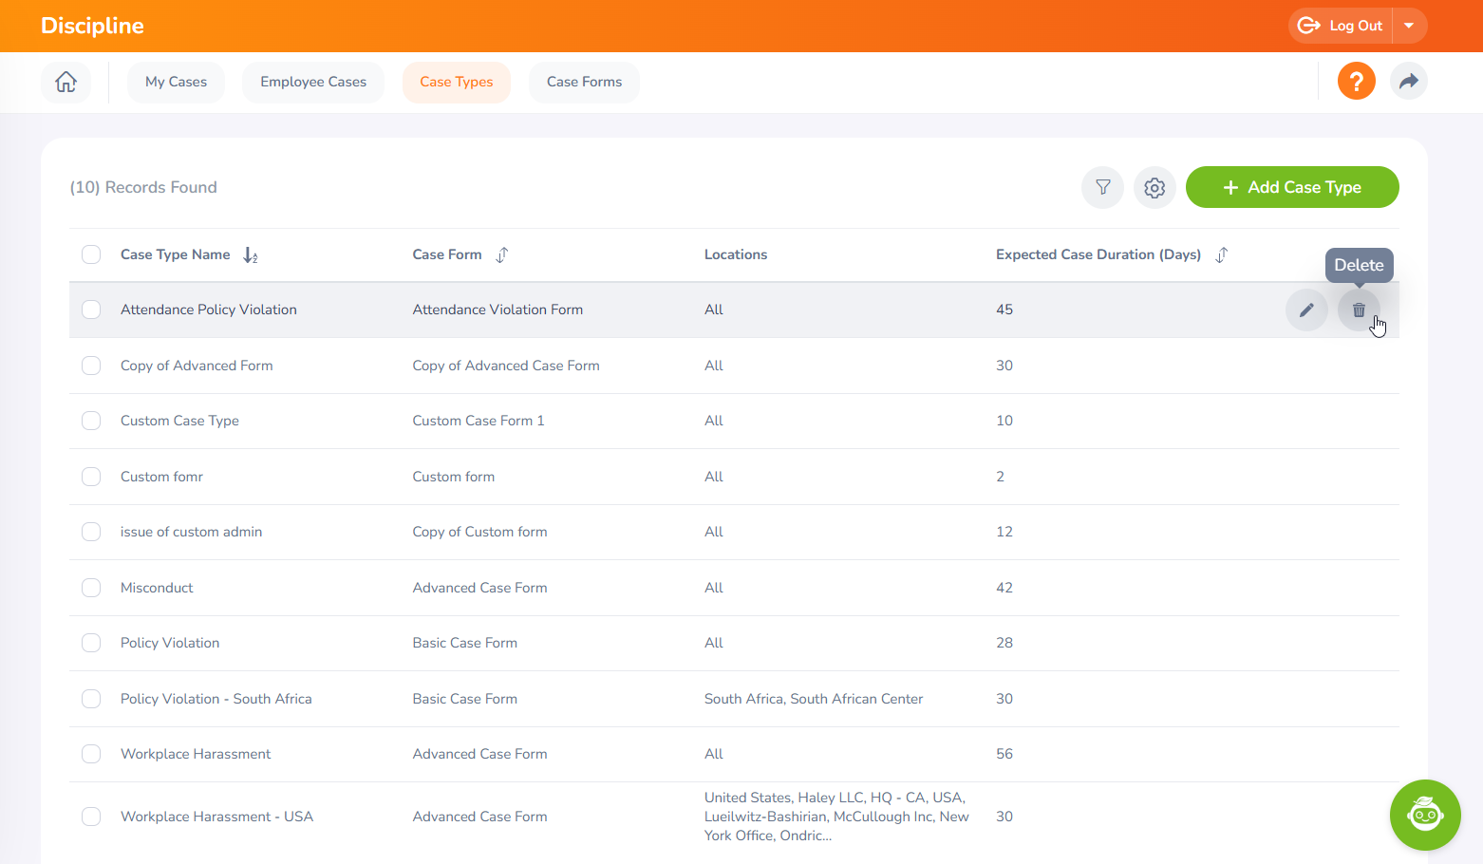Screen dimensions: 1483x864
Task: Select the Workplace Harassment - USA checkbox
Action: click(x=91, y=817)
